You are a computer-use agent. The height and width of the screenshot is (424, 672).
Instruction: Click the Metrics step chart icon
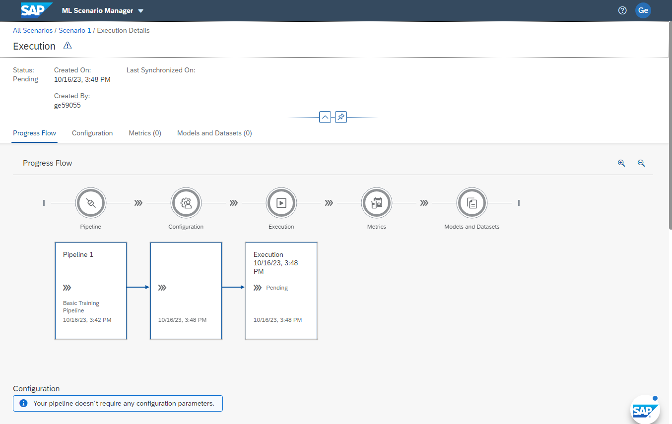(x=376, y=203)
